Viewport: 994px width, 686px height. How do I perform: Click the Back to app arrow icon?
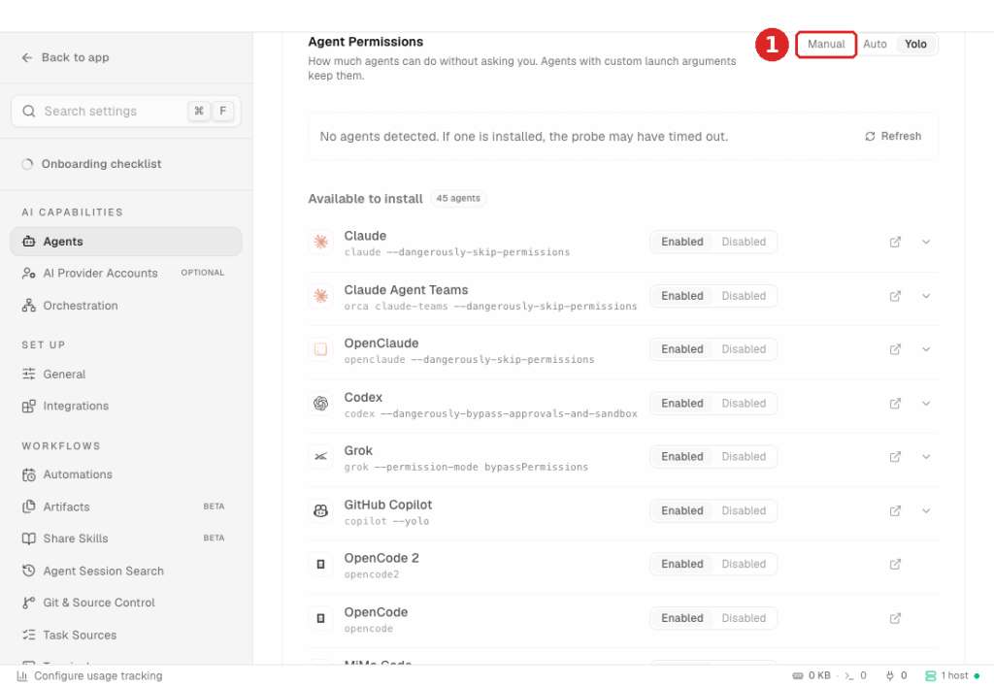point(26,57)
